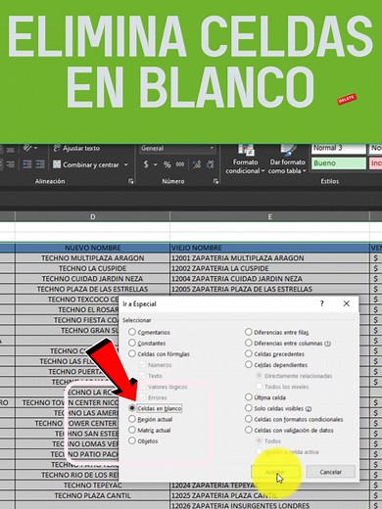382x509 pixels.
Task: Click cell TECHNO TEPEYAC
Action: [x=92, y=486]
